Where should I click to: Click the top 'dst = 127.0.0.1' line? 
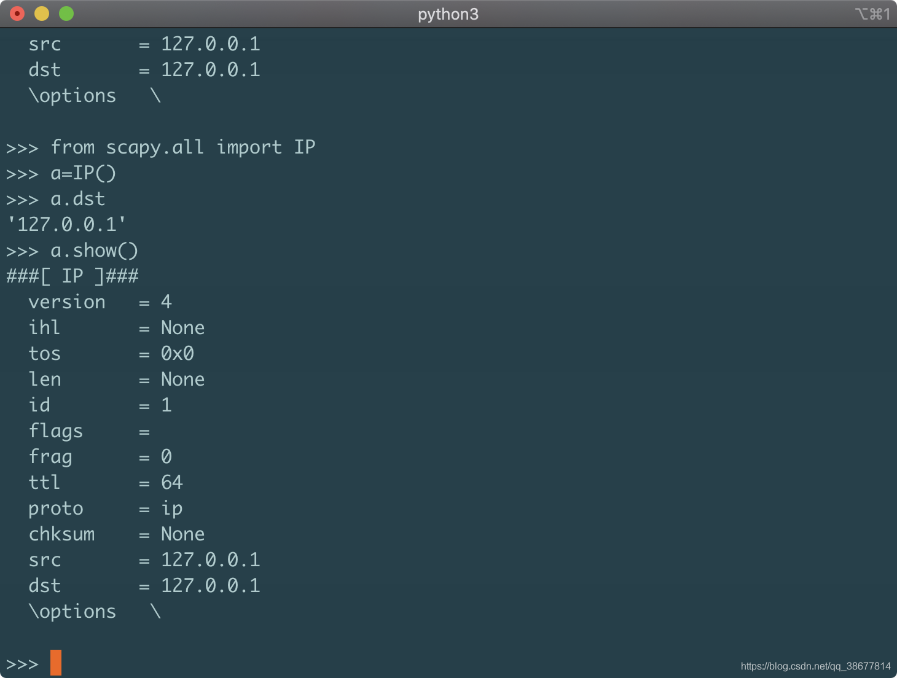[144, 70]
